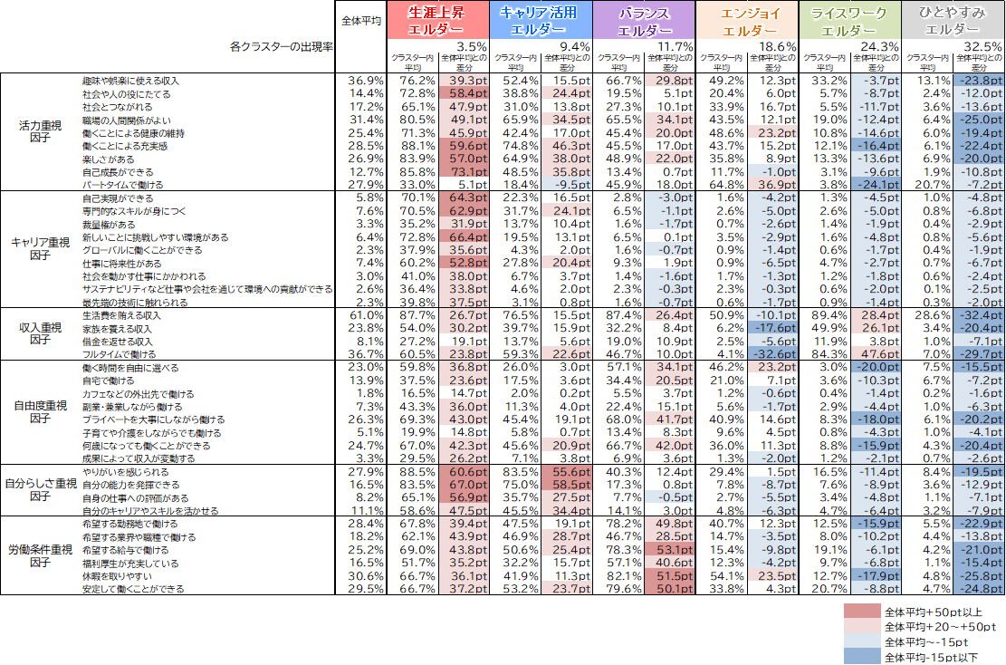Select the 福利厚生が充実している row label
Viewport: 1006px width, 665px height.
pyautogui.click(x=130, y=563)
